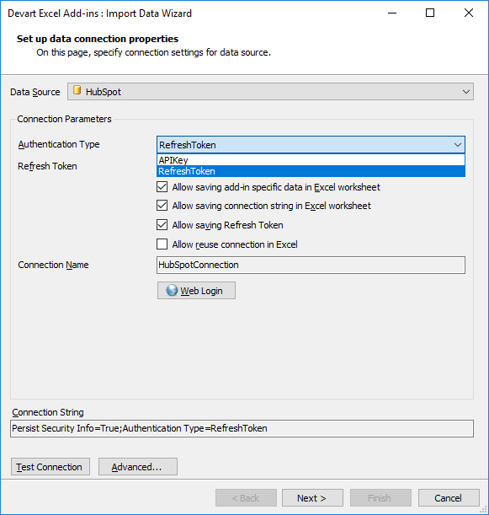The image size is (489, 515).
Task: Select APIKey from the authentication list
Action: 311,160
